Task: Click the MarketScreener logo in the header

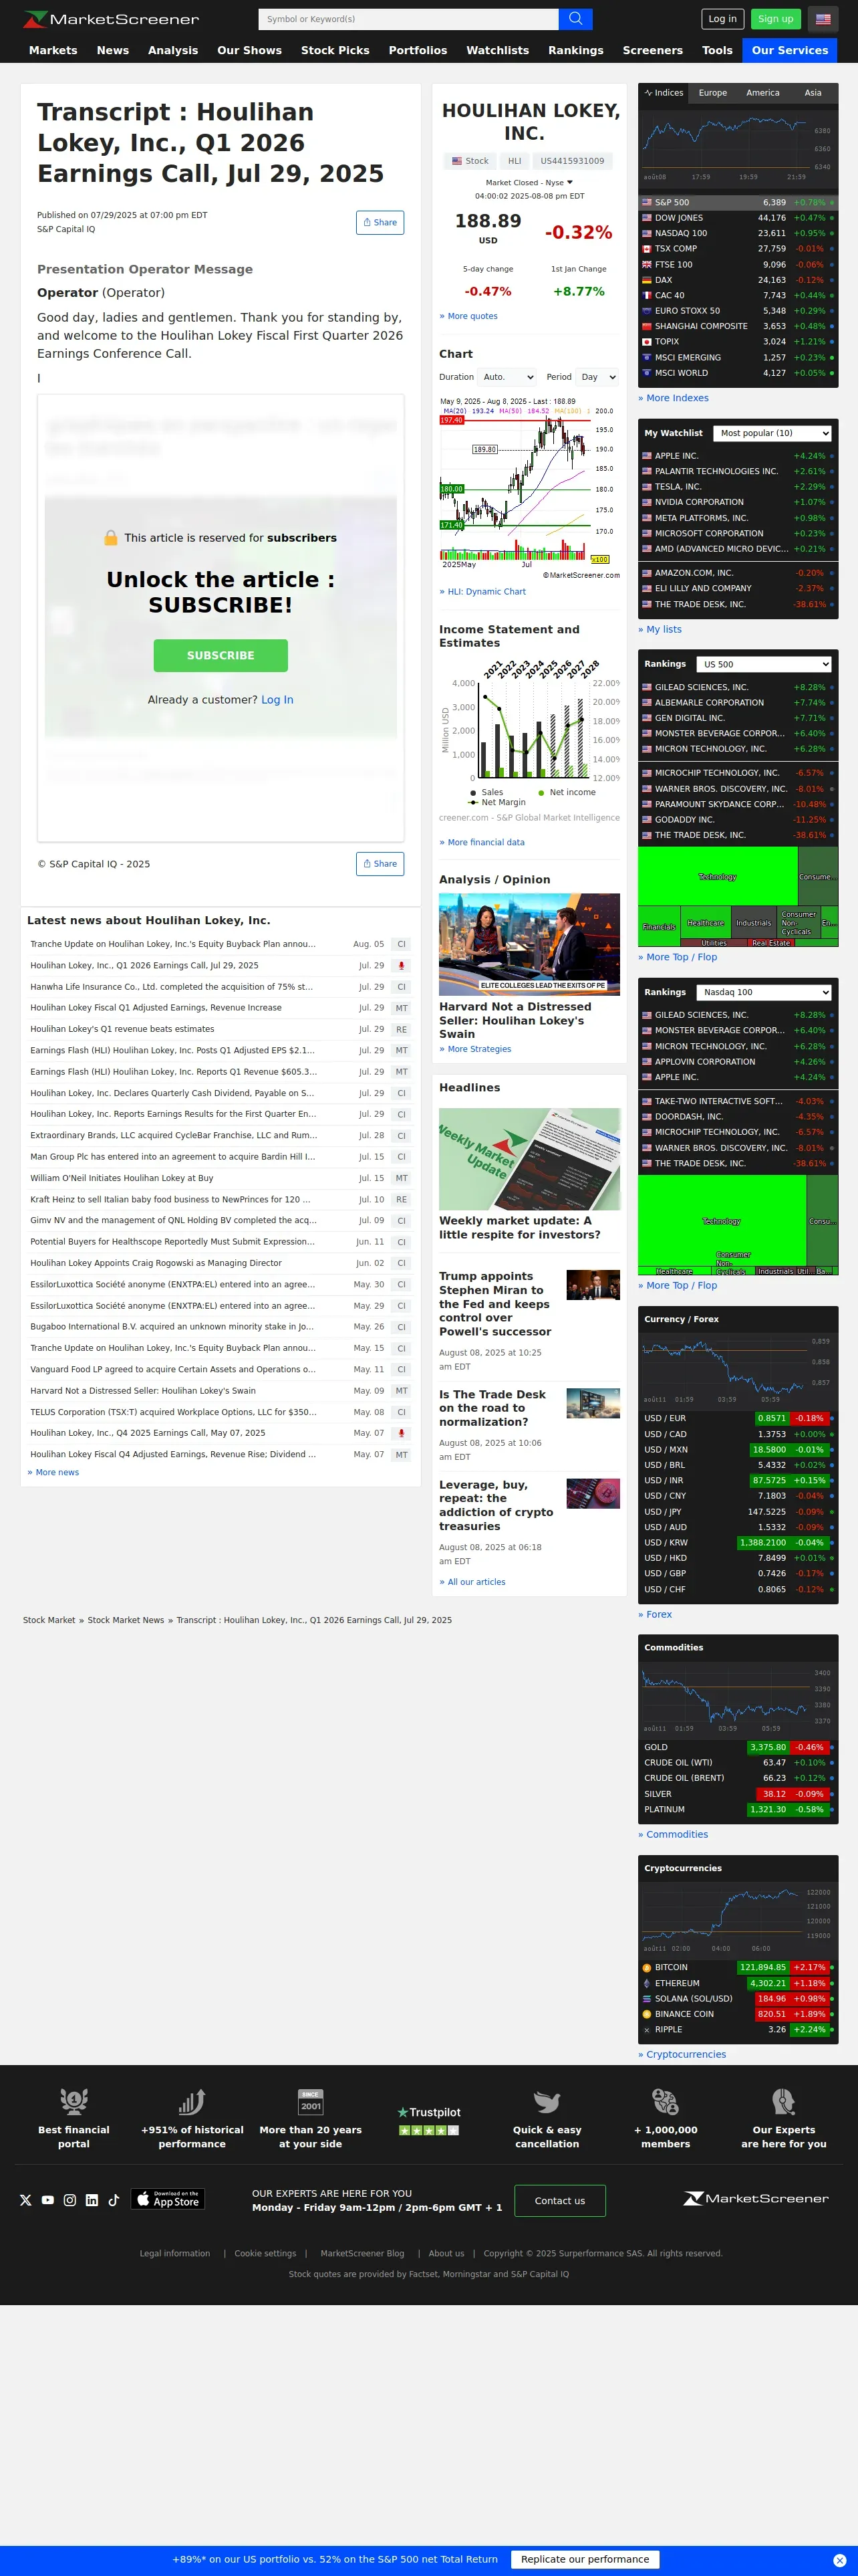Action: [111, 19]
